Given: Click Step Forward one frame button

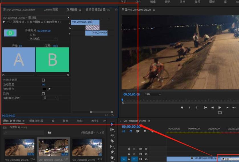Looking at the screenshot, I should coord(227,107).
